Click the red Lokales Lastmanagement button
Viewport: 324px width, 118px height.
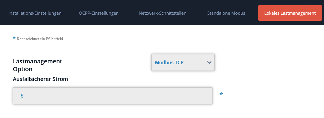290,13
